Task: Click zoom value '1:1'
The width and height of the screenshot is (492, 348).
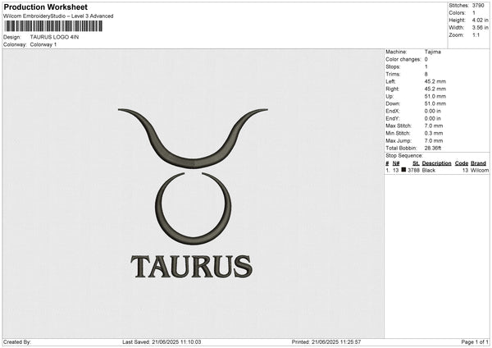Action: pyautogui.click(x=476, y=34)
